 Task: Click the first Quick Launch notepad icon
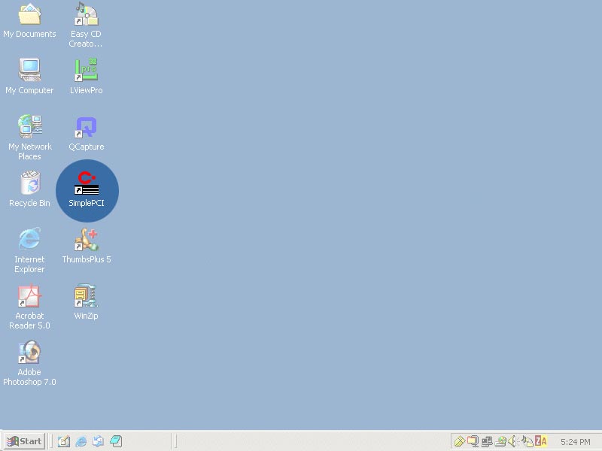[x=64, y=441]
